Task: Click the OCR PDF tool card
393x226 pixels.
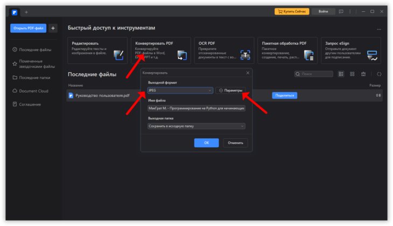Action: click(224, 51)
